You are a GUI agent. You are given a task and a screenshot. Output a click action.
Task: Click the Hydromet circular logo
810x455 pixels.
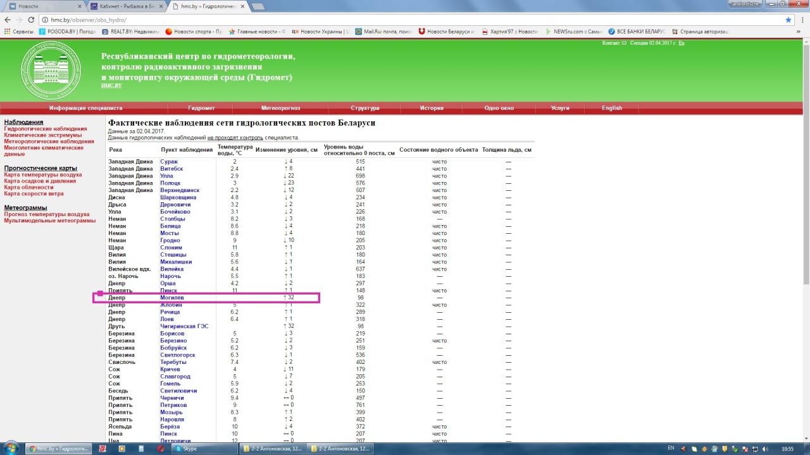[x=51, y=70]
